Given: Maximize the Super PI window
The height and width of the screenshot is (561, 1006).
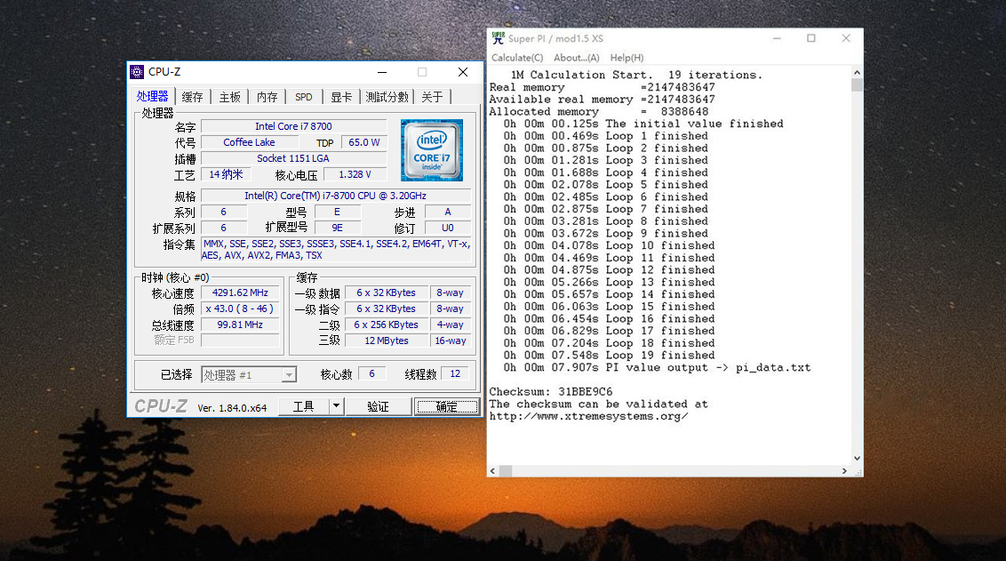Looking at the screenshot, I should [x=811, y=38].
